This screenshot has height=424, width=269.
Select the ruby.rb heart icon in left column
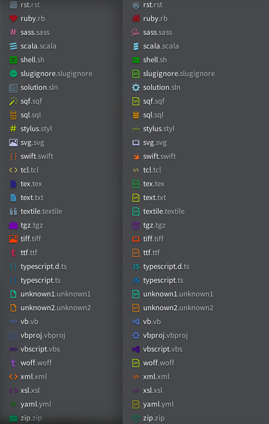13,19
